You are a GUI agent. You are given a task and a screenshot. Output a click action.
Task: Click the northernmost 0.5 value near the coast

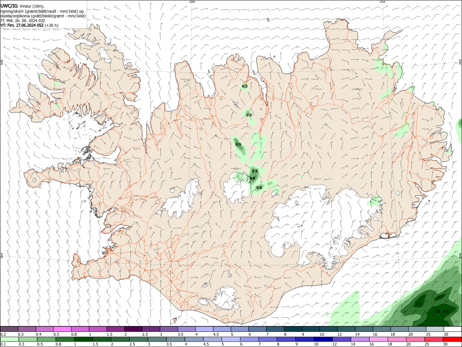pyautogui.click(x=245, y=86)
